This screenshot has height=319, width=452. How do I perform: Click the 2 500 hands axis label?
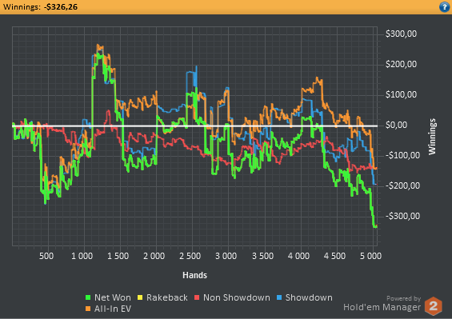(x=190, y=256)
